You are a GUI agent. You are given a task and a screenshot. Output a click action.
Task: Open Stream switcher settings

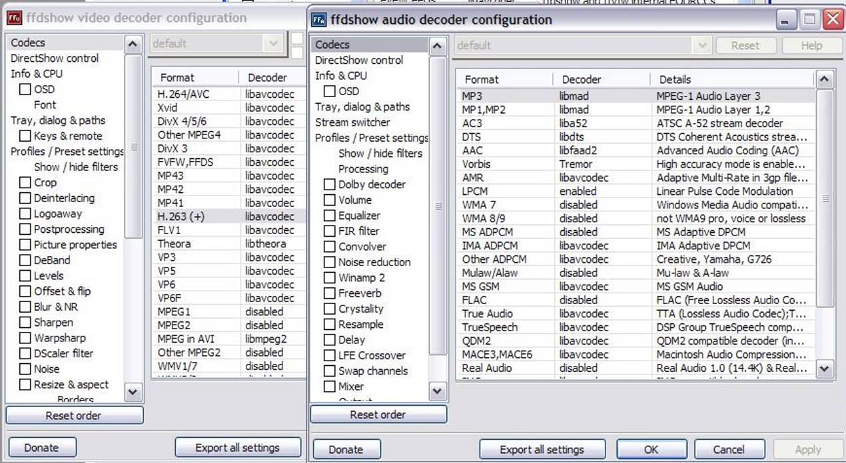(x=353, y=122)
